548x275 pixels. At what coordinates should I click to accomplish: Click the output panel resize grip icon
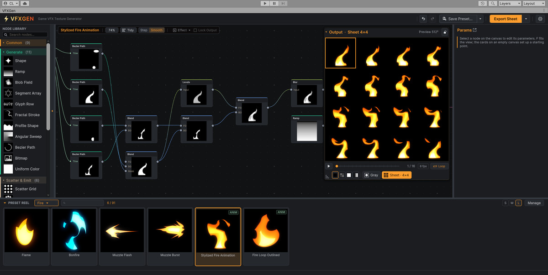pyautogui.click(x=327, y=176)
